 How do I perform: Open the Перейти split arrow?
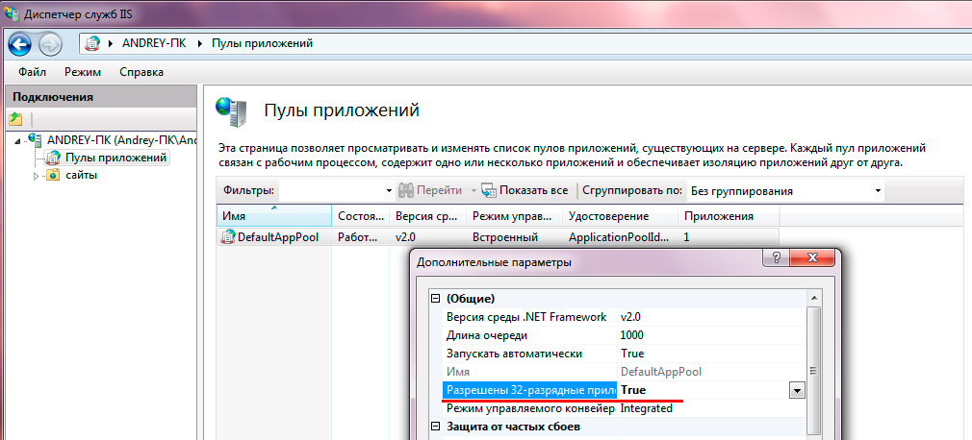(473, 191)
